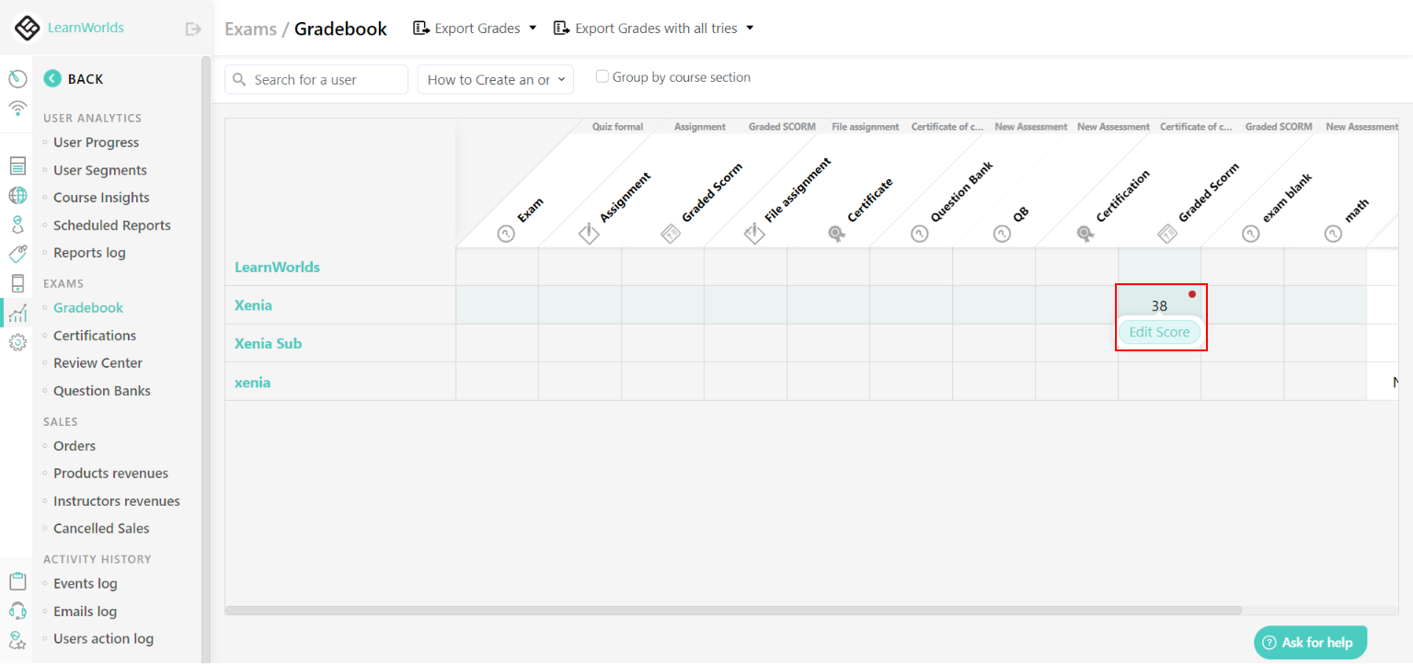Enable the Group by course section checkbox
The width and height of the screenshot is (1413, 664).
point(603,76)
